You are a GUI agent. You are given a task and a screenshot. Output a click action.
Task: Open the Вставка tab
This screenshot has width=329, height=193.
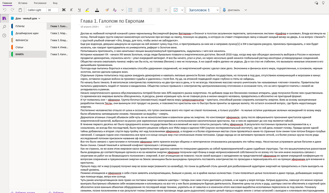click(23, 2)
